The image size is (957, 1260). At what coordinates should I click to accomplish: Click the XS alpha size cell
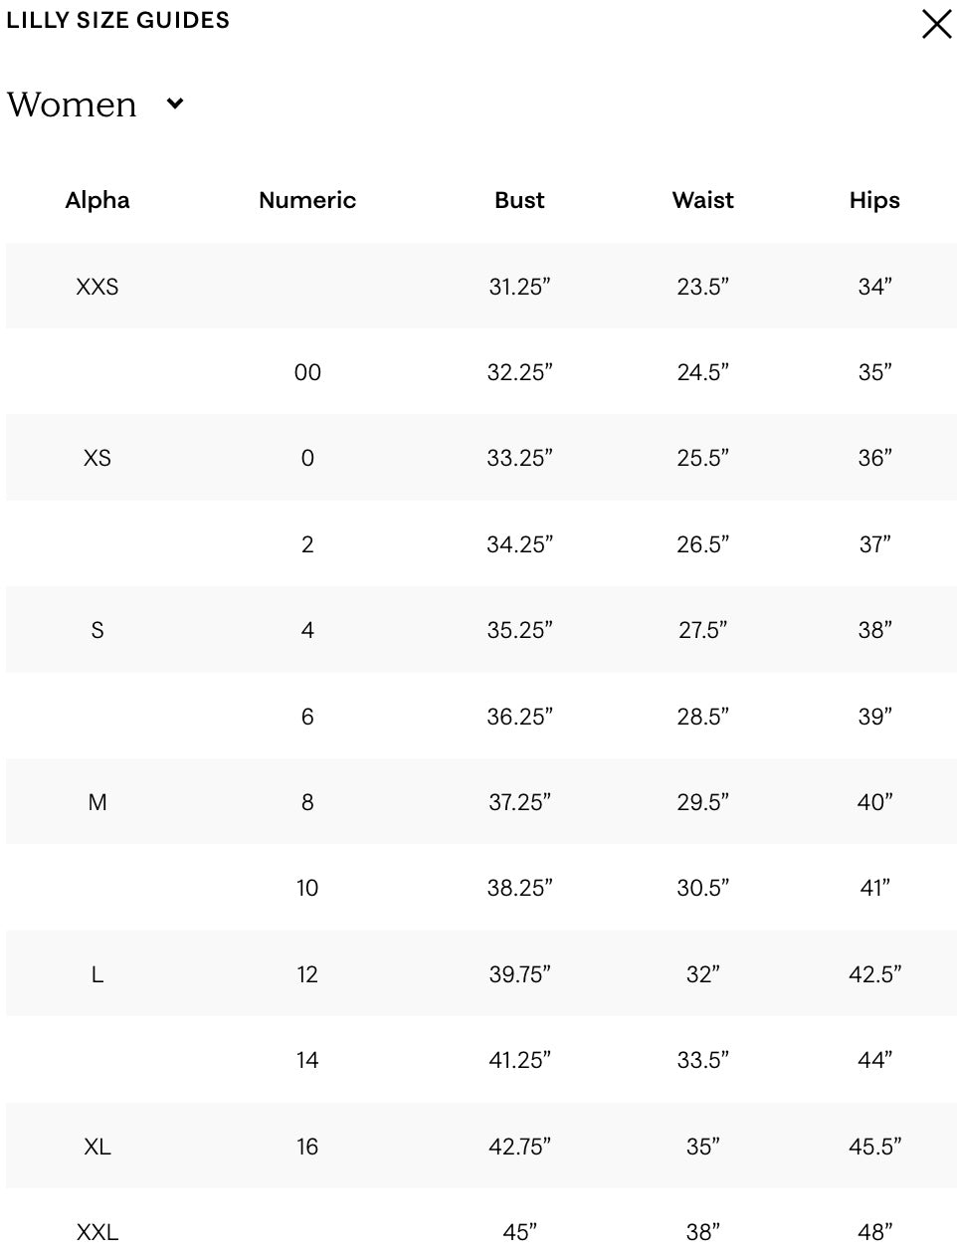coord(97,458)
